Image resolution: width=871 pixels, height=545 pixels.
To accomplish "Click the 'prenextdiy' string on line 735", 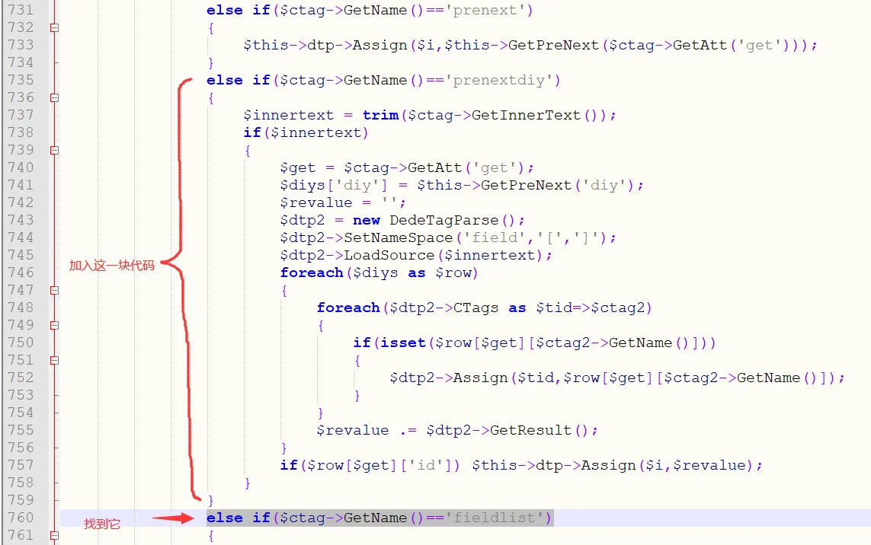I will [x=499, y=81].
